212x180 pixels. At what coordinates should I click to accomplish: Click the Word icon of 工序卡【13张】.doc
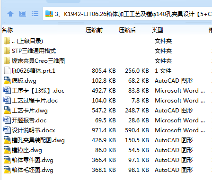coord(7,90)
